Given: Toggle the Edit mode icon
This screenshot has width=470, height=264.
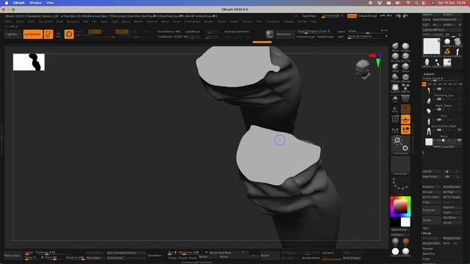Looking at the screenshot, I should pyautogui.click(x=48, y=34).
